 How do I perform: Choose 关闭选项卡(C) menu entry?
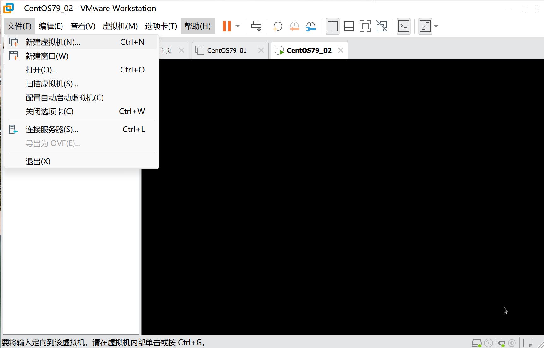[81, 111]
